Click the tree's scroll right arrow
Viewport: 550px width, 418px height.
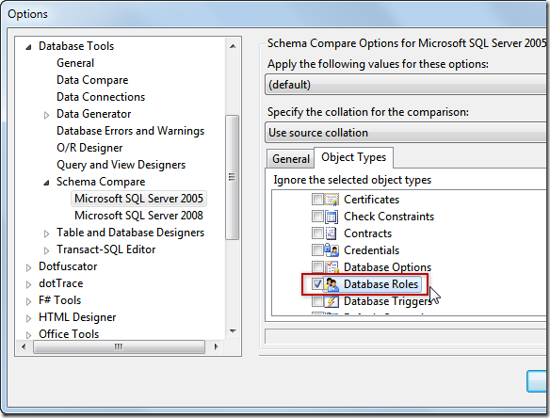click(216, 346)
